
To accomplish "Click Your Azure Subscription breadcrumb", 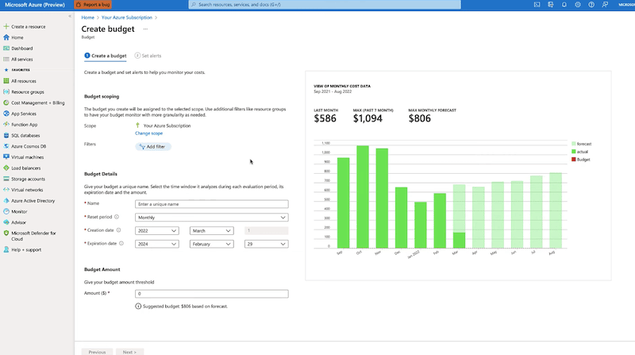I will [127, 17].
